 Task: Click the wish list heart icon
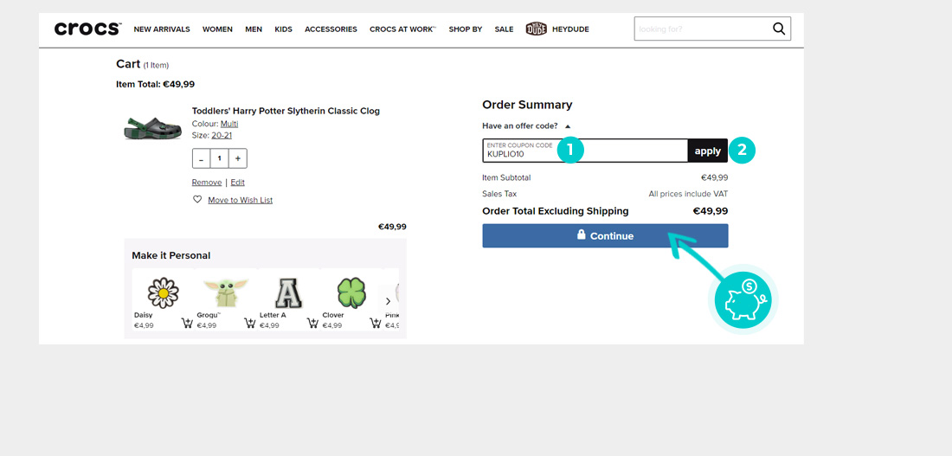pos(197,200)
